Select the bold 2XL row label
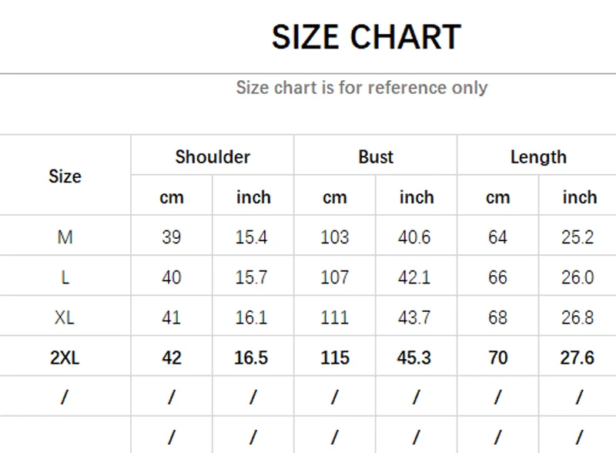This screenshot has height=453, width=616. coord(65,357)
